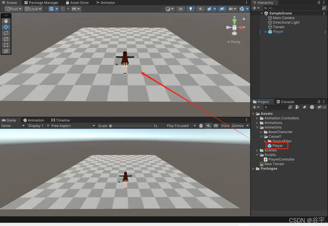Click Project create plus button
Screen dimensions: 328x226
coord(256,107)
